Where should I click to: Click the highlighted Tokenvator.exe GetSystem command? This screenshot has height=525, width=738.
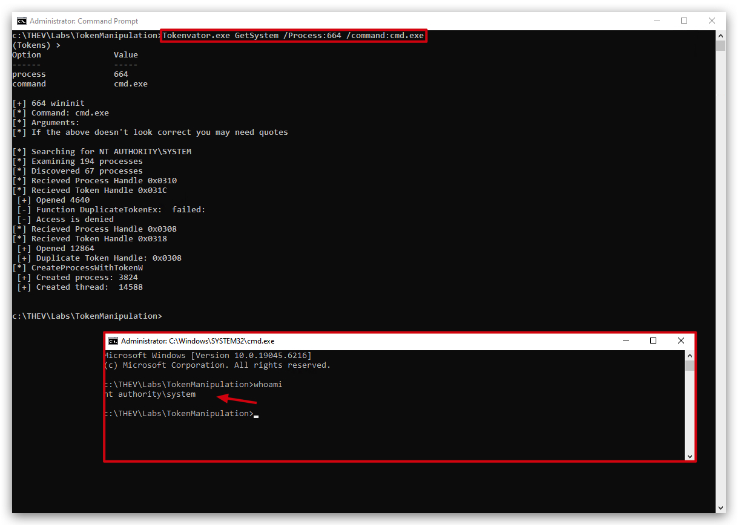click(293, 36)
